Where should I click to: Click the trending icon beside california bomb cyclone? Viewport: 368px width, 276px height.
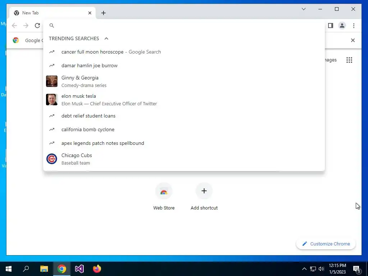[52, 129]
